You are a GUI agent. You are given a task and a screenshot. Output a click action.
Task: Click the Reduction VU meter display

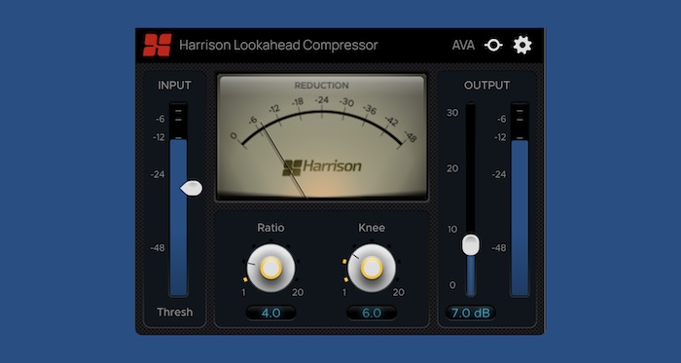click(x=322, y=137)
